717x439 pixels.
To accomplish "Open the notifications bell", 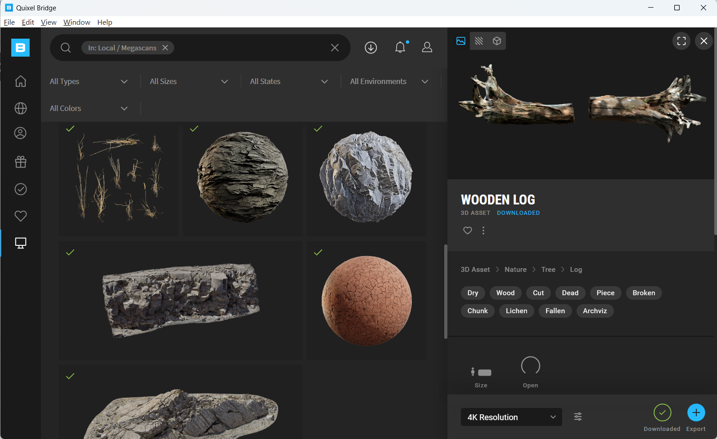I will tap(400, 47).
